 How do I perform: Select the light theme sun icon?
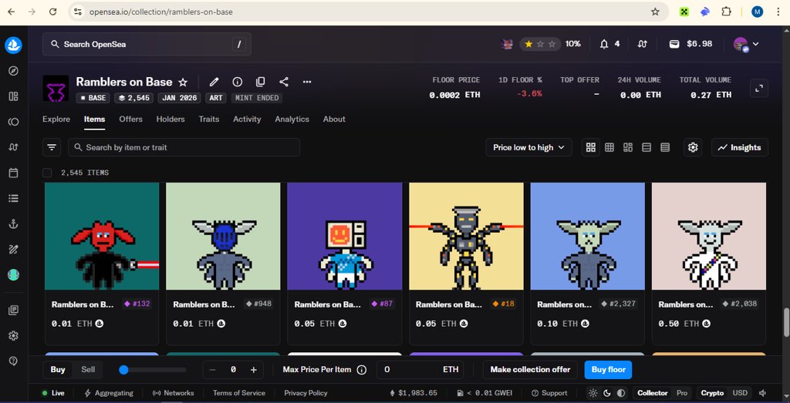point(593,393)
